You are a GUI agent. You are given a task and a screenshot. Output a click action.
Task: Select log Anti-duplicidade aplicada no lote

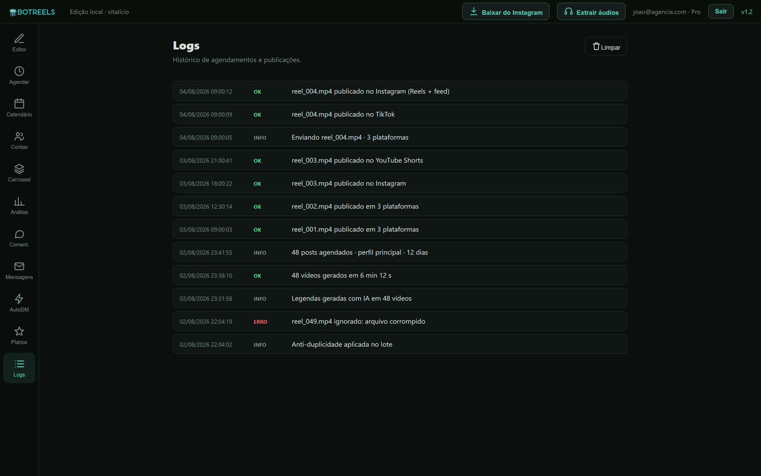(400, 344)
